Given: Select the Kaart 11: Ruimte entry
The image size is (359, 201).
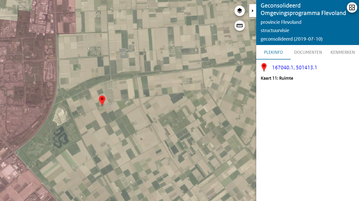Looking at the screenshot, I should 277,78.
